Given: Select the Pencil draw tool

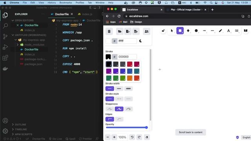Looking at the screenshot, I should (220, 31).
